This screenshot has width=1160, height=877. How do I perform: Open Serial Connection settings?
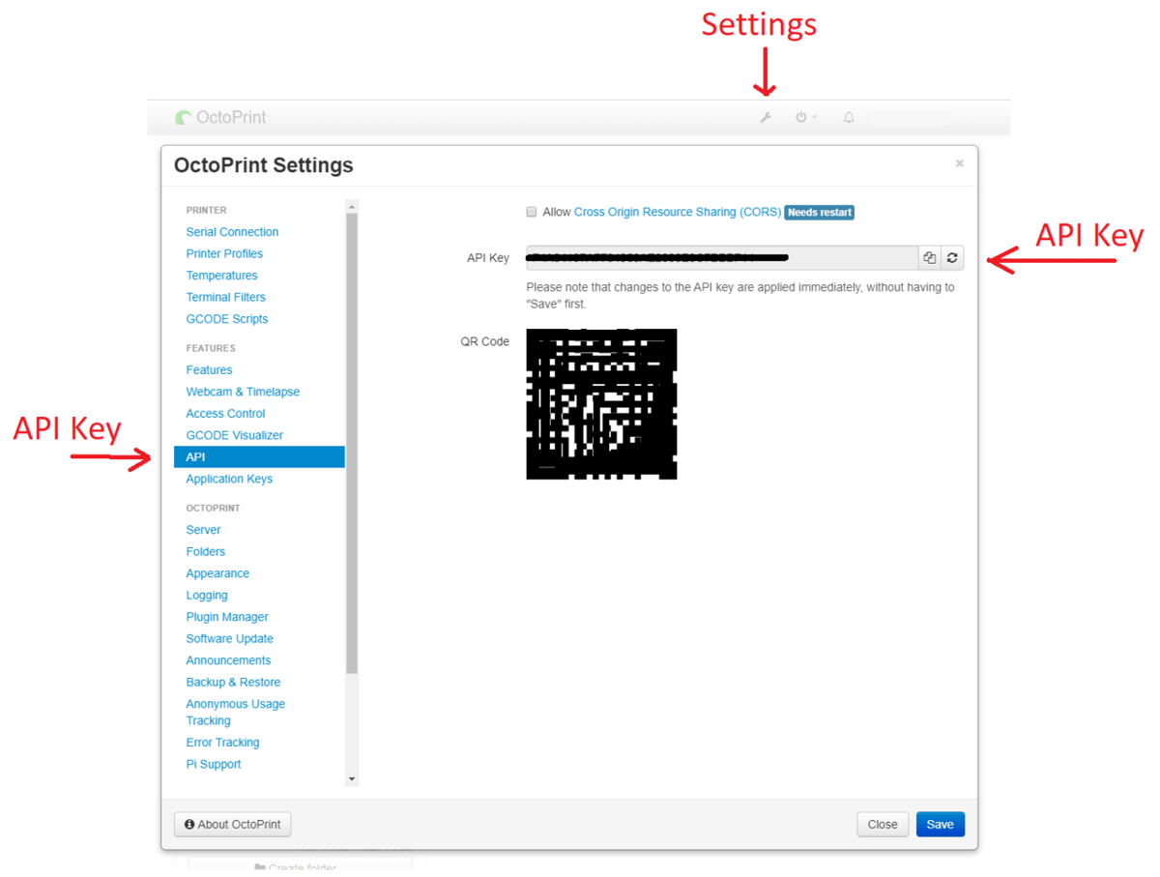pyautogui.click(x=232, y=232)
